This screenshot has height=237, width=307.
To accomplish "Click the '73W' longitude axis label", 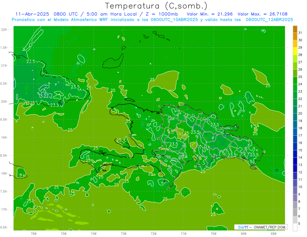I will [124, 233].
